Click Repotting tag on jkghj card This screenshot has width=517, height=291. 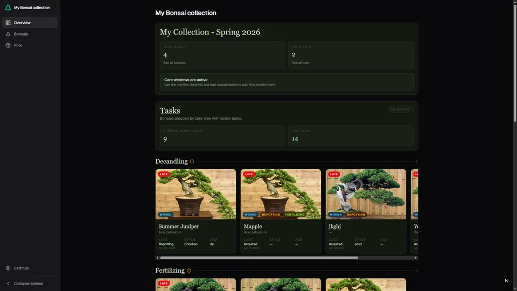click(x=356, y=214)
